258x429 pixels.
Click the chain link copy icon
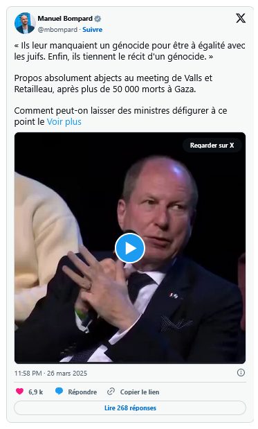(x=111, y=392)
